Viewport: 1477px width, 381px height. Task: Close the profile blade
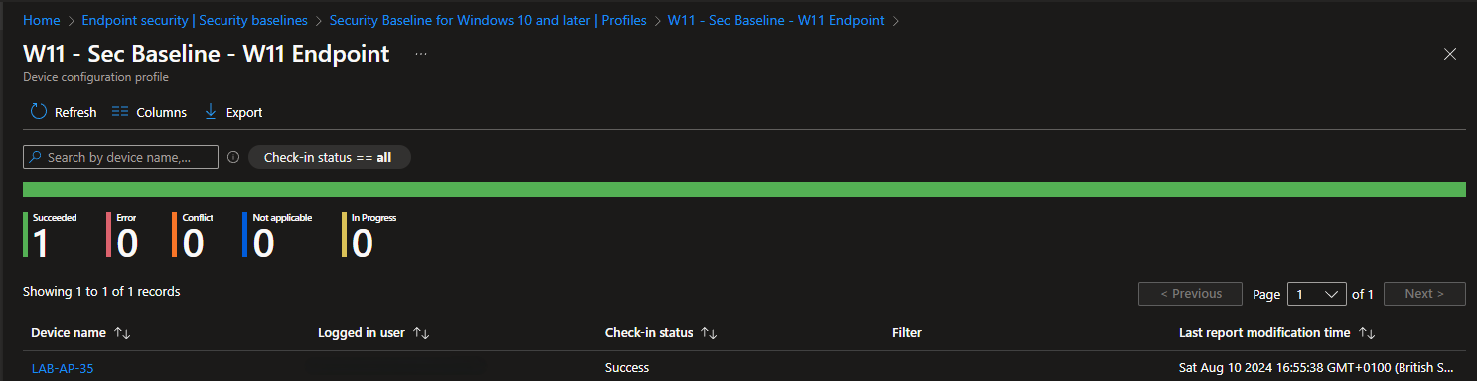click(x=1450, y=54)
